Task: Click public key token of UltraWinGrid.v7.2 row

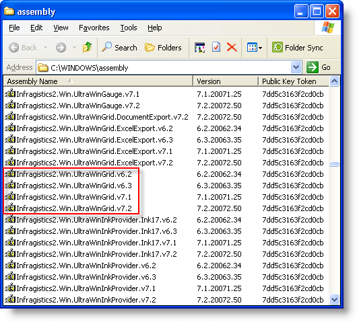Action: tap(293, 208)
